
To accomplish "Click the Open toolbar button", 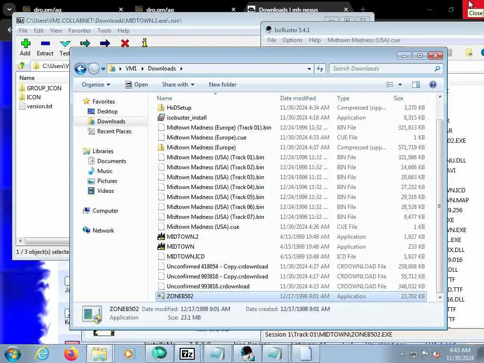I will click(137, 85).
